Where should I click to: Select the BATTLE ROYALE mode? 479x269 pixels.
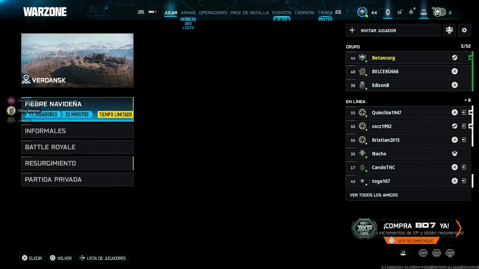77,147
